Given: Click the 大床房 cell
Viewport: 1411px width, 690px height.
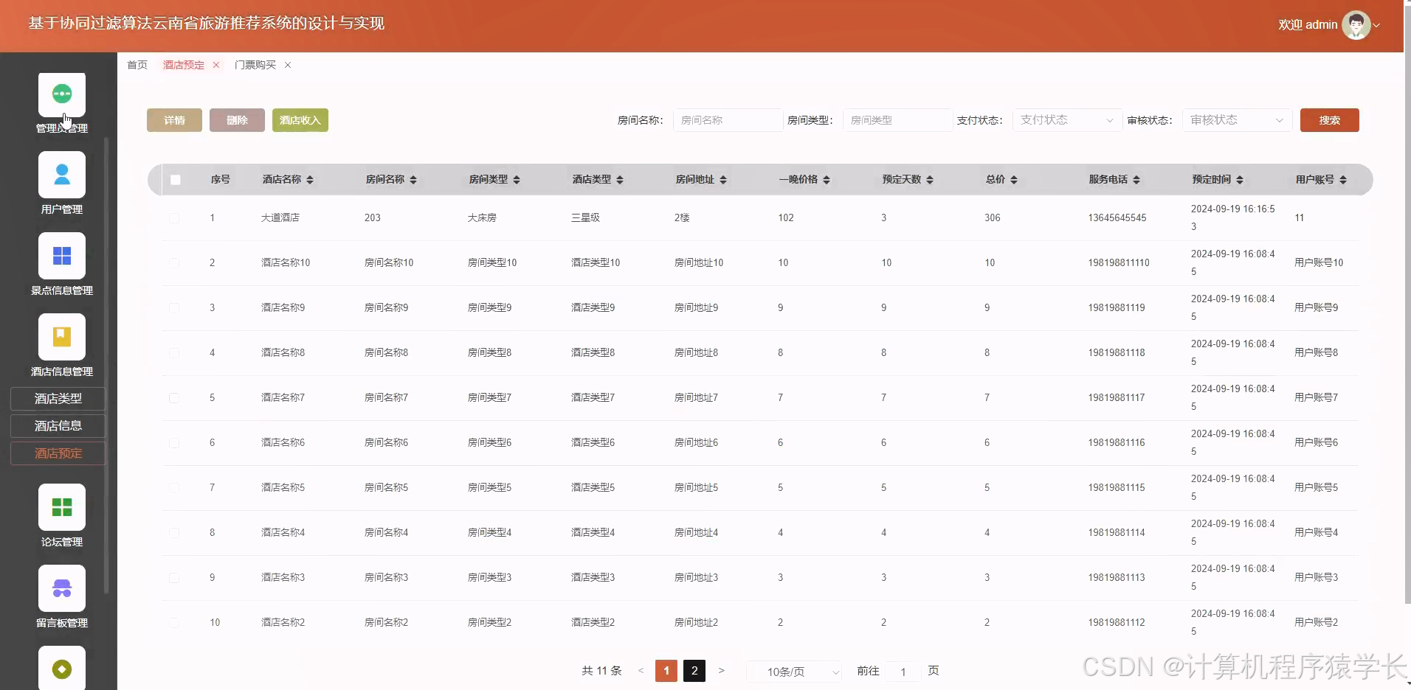Looking at the screenshot, I should coord(483,218).
